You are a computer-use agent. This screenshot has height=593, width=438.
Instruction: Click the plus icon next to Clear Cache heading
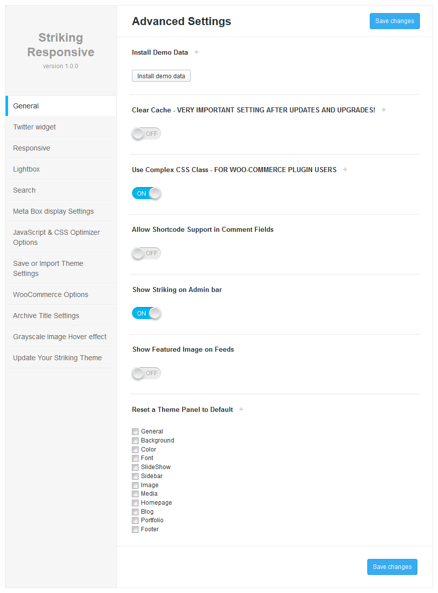tap(384, 110)
